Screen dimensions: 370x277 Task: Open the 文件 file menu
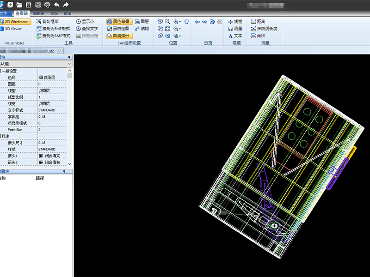tap(6, 14)
